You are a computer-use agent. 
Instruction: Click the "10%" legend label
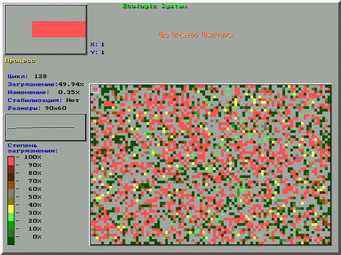pos(35,229)
